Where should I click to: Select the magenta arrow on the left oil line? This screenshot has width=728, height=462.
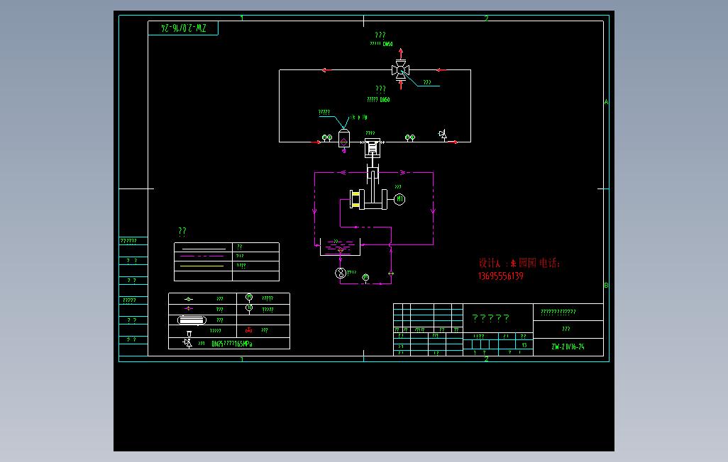point(315,210)
